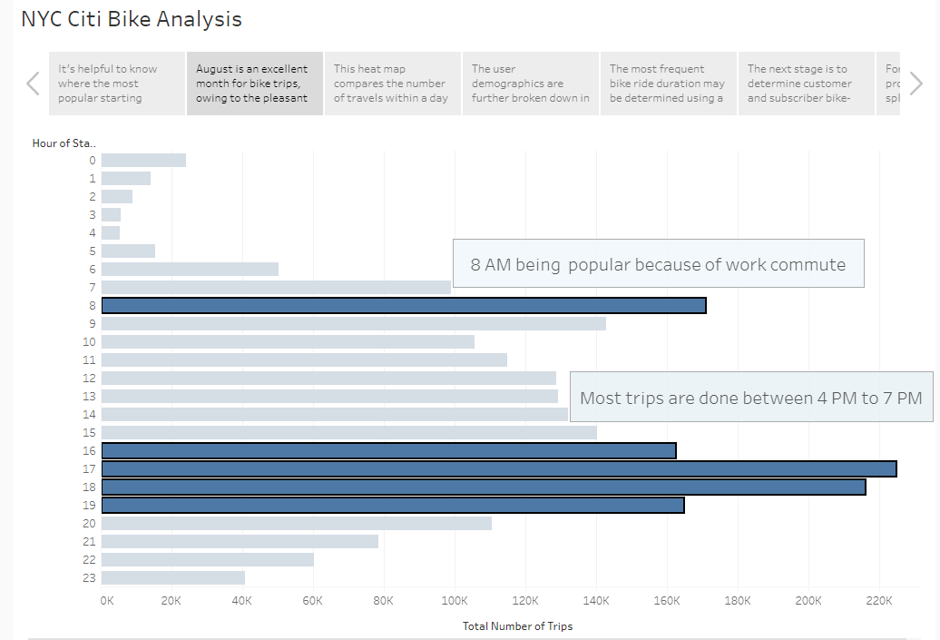Select the hour 23 bar
Screen dimensions: 940x640
point(173,577)
